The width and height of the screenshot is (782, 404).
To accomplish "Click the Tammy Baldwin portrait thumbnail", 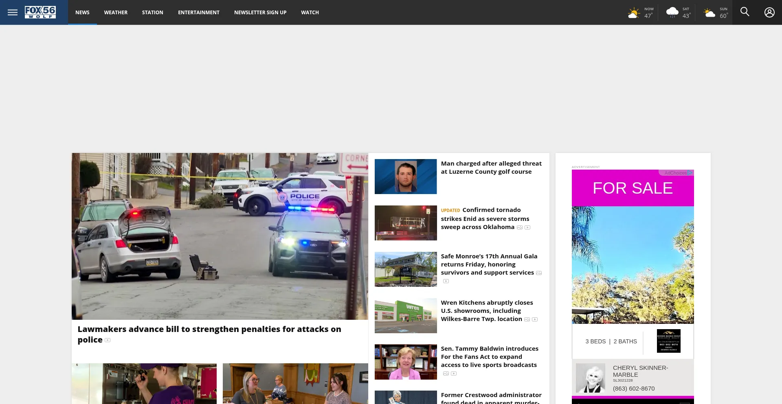I will (x=406, y=362).
